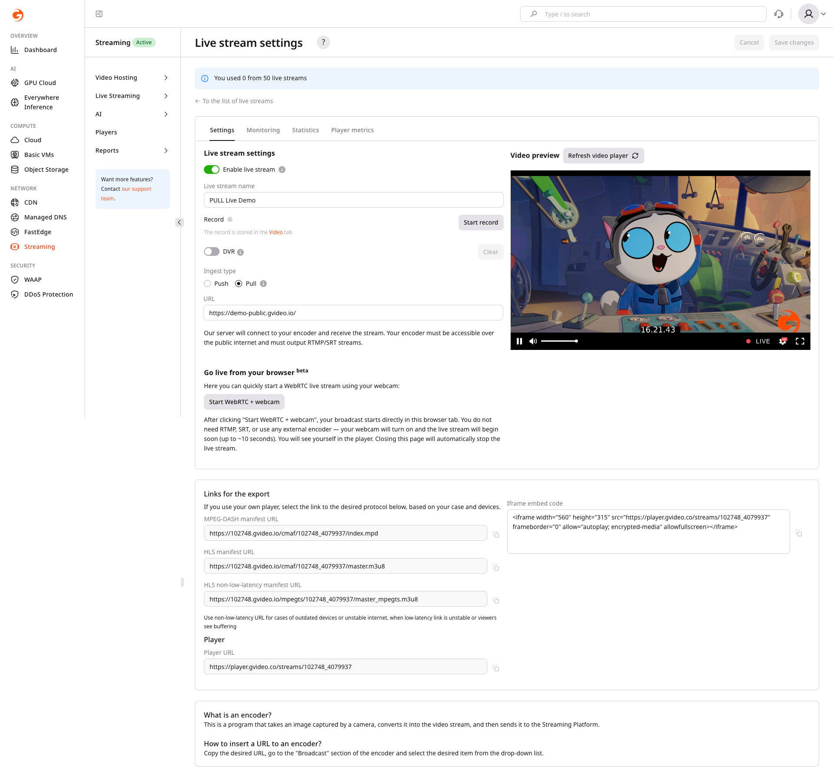This screenshot has width=833, height=777.
Task: Expand Video Hosting submenu
Action: point(132,78)
